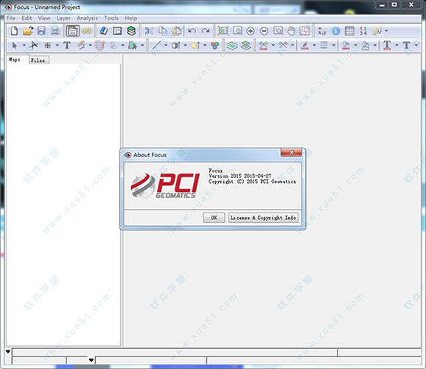426x369 pixels.
Task: Click the x,y cursor coordinates icon
Action: pyautogui.click(x=321, y=31)
